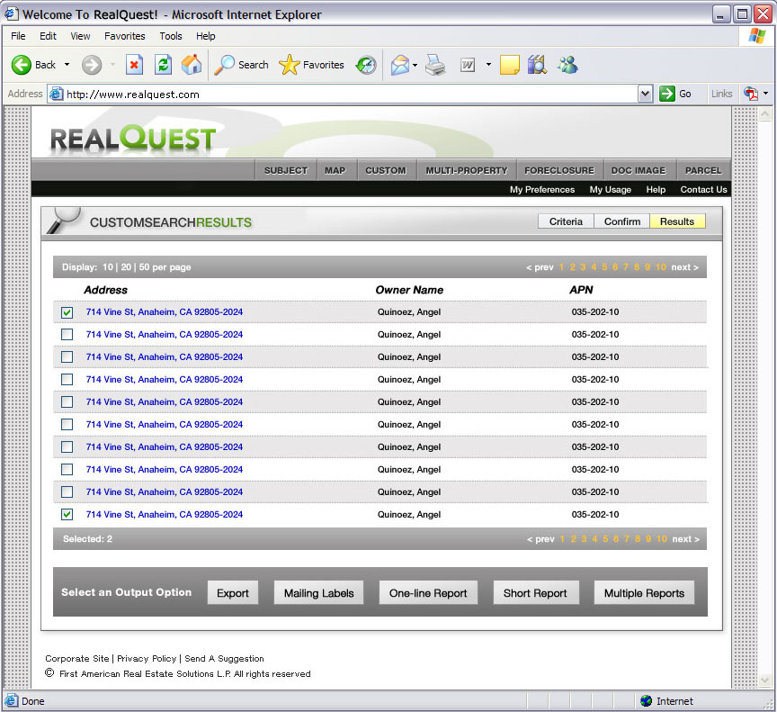Launch the Messenger people icon
Viewport: 777px width, 712px height.
pos(567,65)
